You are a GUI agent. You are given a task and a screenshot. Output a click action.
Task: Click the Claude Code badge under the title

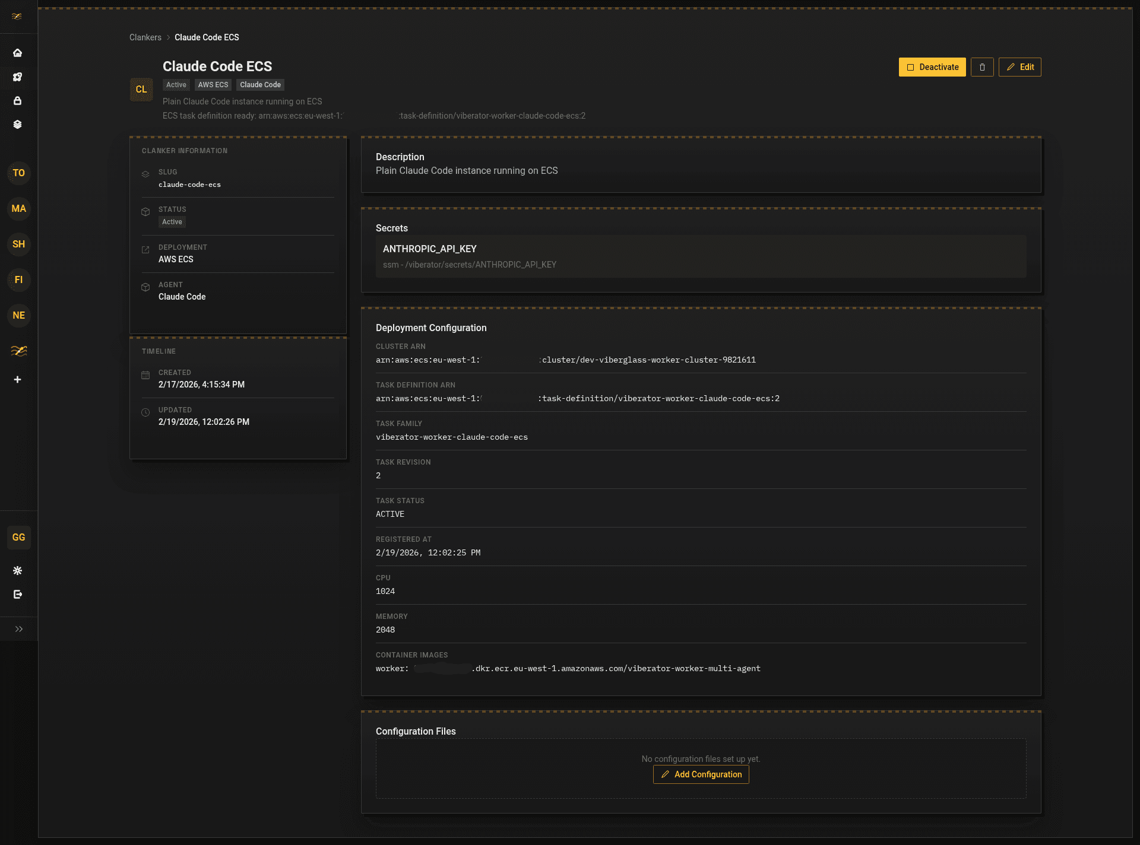(260, 85)
